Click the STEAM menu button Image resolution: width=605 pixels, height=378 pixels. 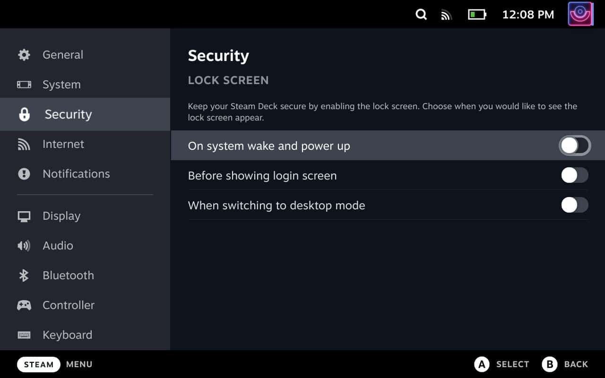coord(39,364)
